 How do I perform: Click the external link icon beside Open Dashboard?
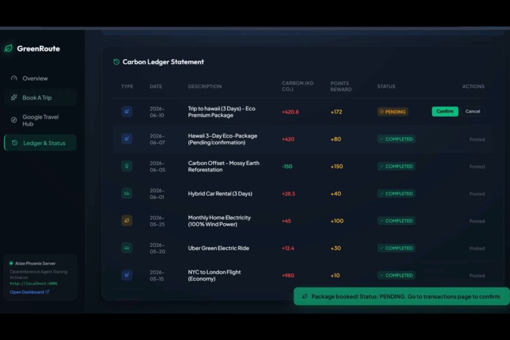(47, 292)
